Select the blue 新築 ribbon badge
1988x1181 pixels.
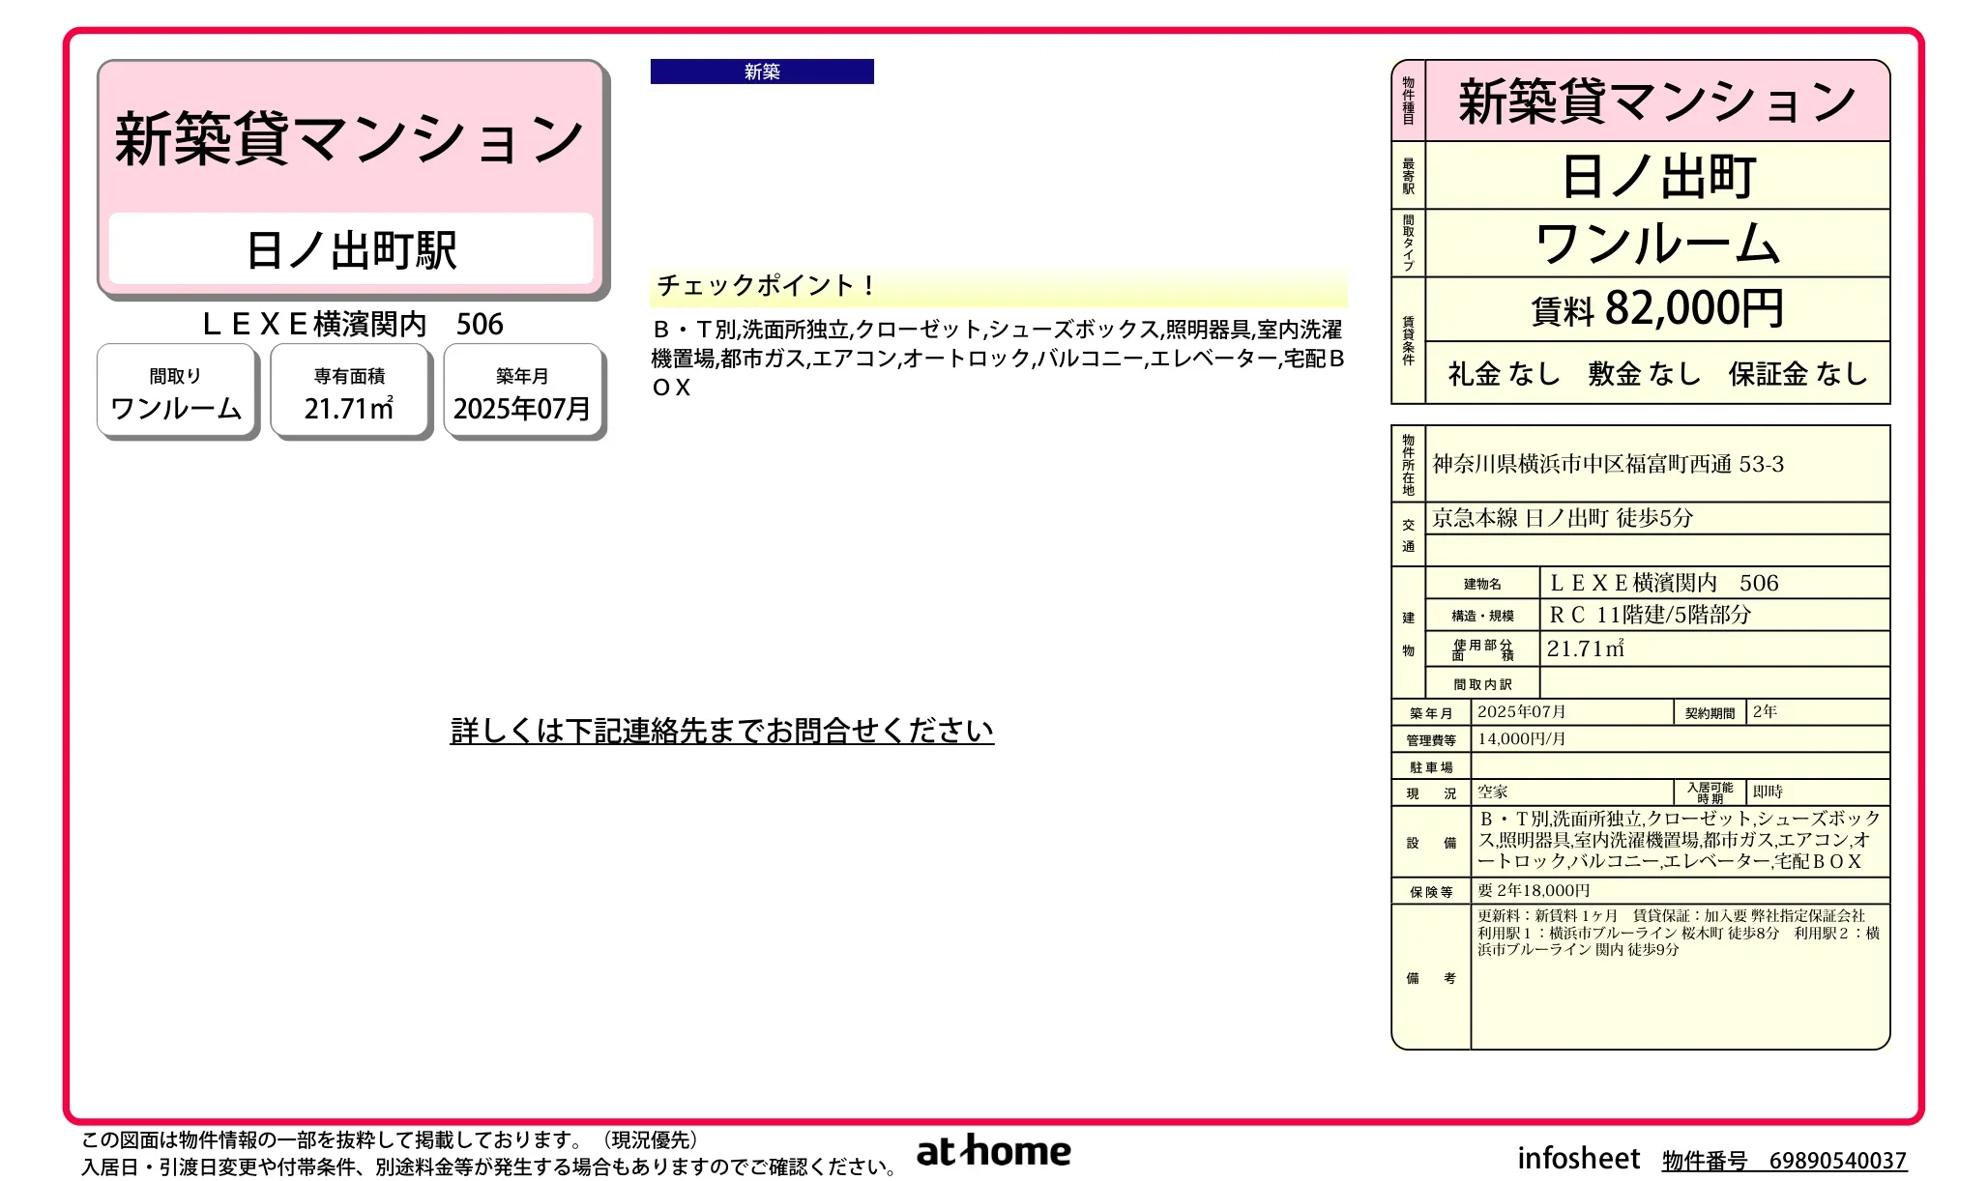763,71
